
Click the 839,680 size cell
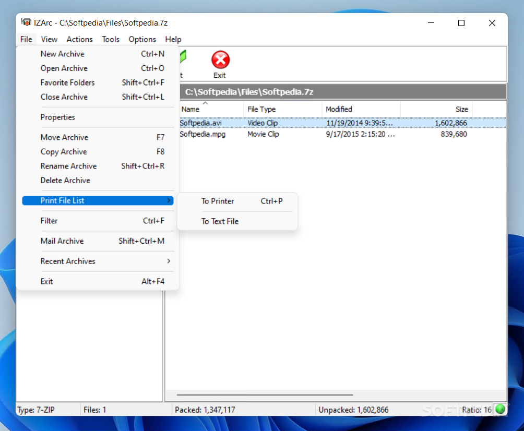(454, 134)
